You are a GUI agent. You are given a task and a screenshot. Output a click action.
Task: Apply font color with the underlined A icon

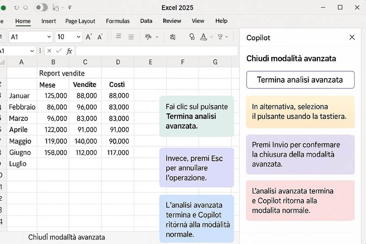tap(204, 37)
